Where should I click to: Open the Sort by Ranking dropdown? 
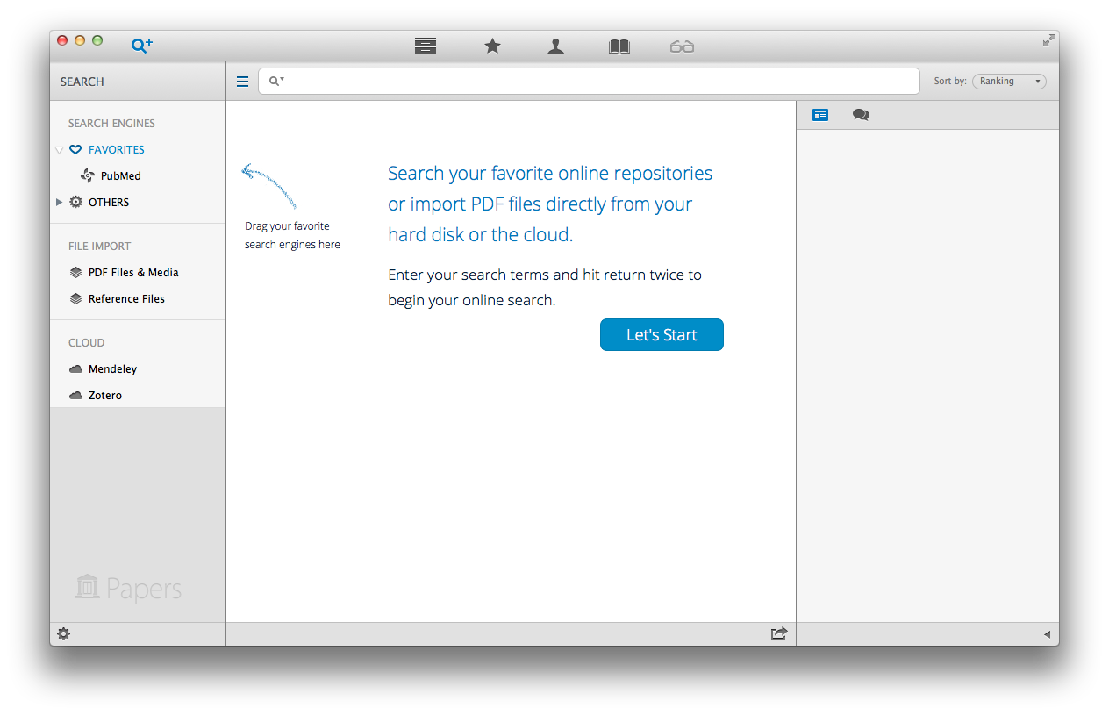1009,82
